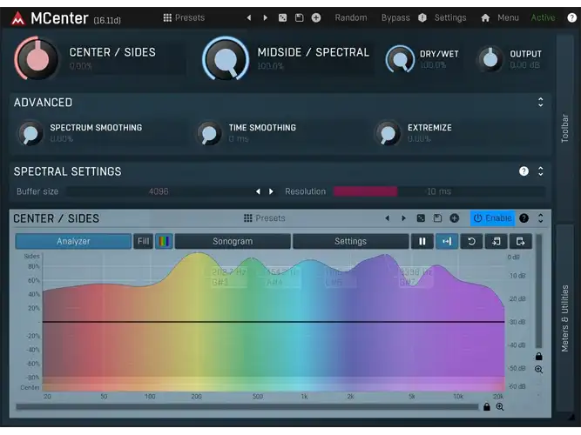
Task: Click the Center / Sides knob
Action: tap(37, 58)
